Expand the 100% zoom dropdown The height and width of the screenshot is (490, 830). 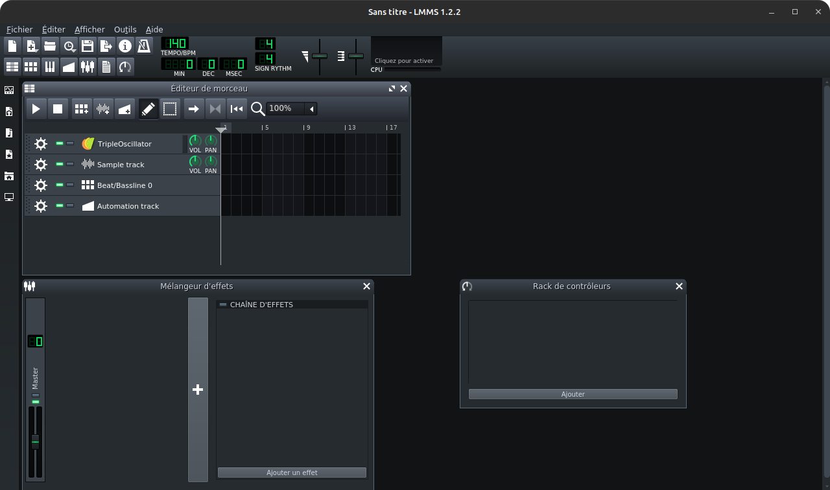coord(311,109)
